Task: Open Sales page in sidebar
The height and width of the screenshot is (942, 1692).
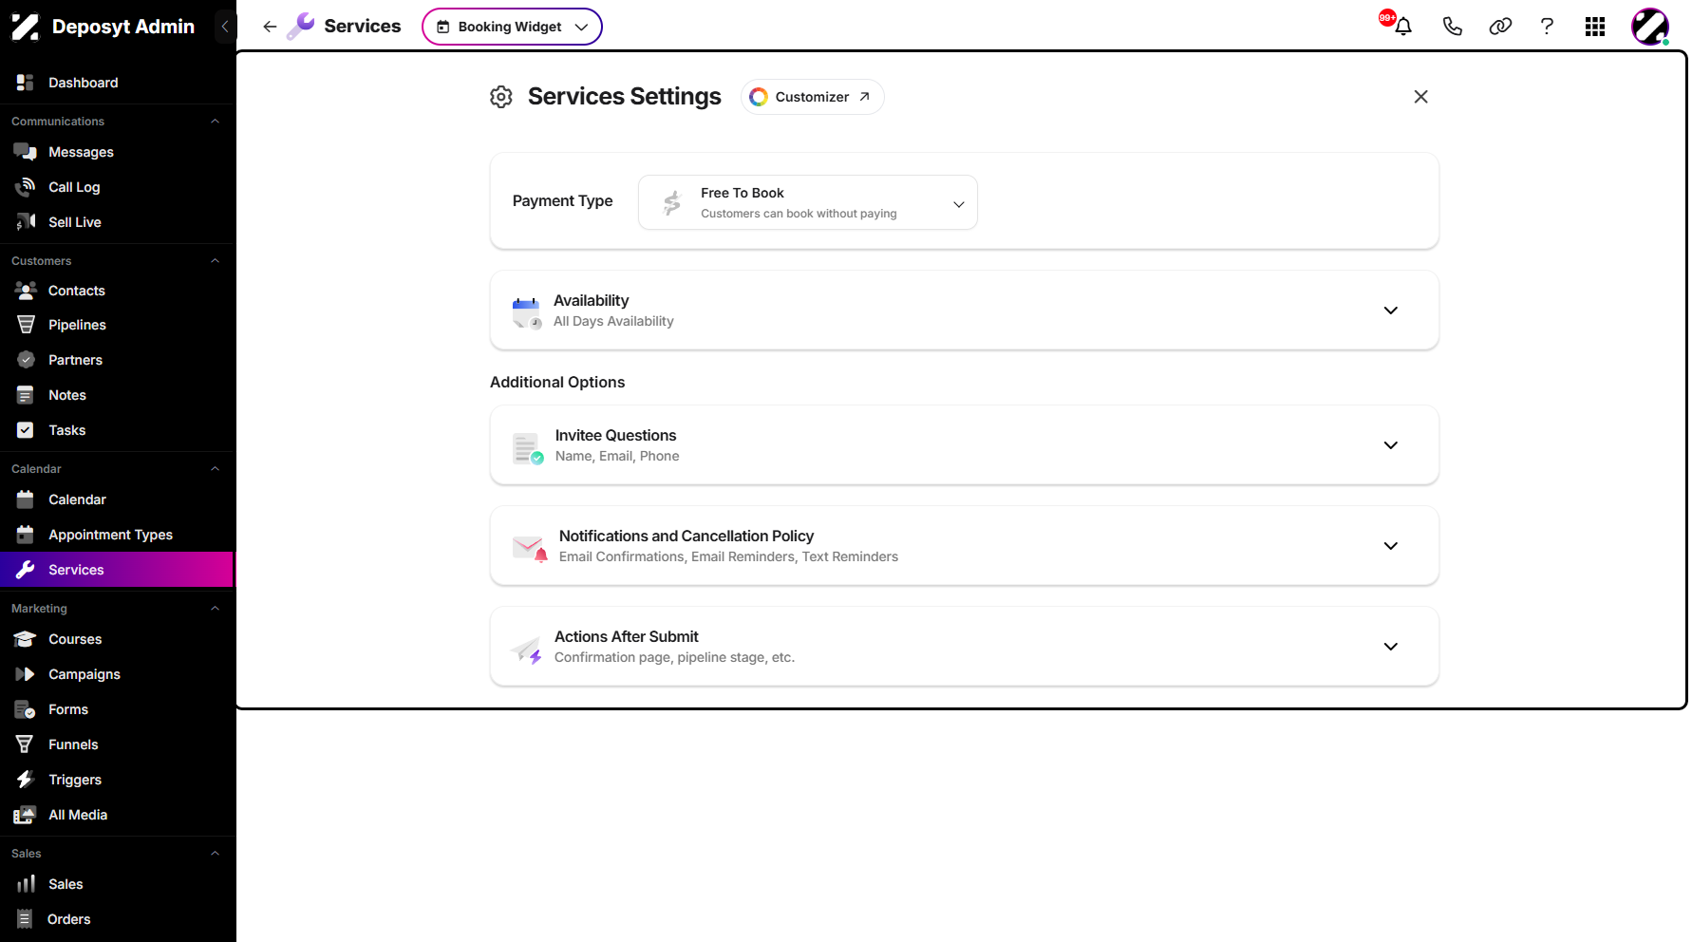Action: click(x=117, y=884)
